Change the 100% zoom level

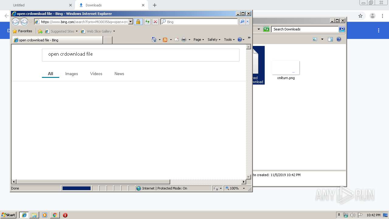[x=235, y=188]
